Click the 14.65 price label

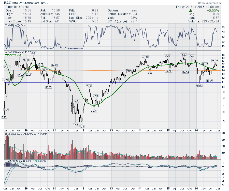(x=55, y=65)
